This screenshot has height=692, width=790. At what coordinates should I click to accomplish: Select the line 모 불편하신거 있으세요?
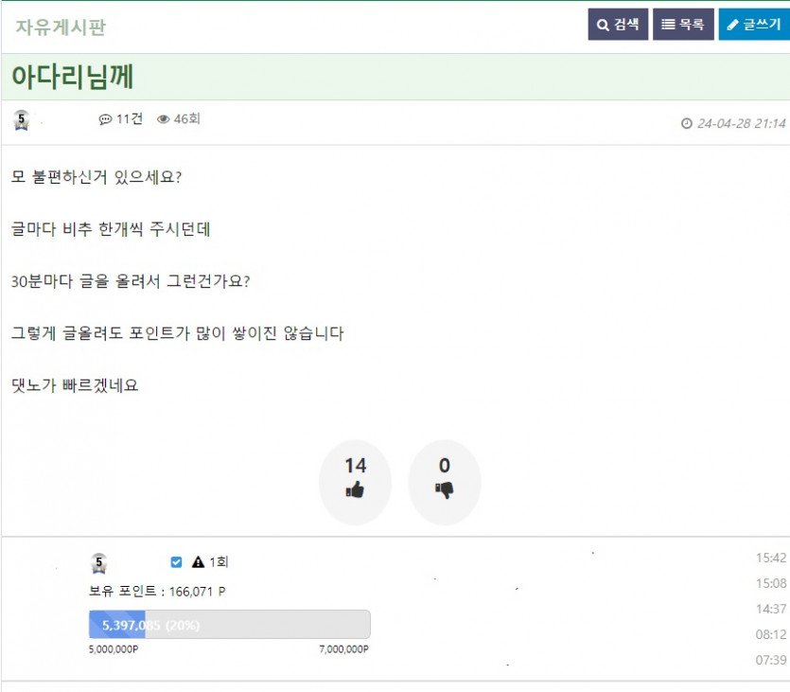pyautogui.click(x=97, y=177)
